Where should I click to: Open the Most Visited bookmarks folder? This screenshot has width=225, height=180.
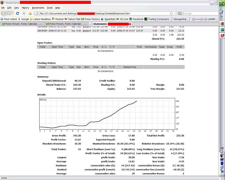[9, 19]
